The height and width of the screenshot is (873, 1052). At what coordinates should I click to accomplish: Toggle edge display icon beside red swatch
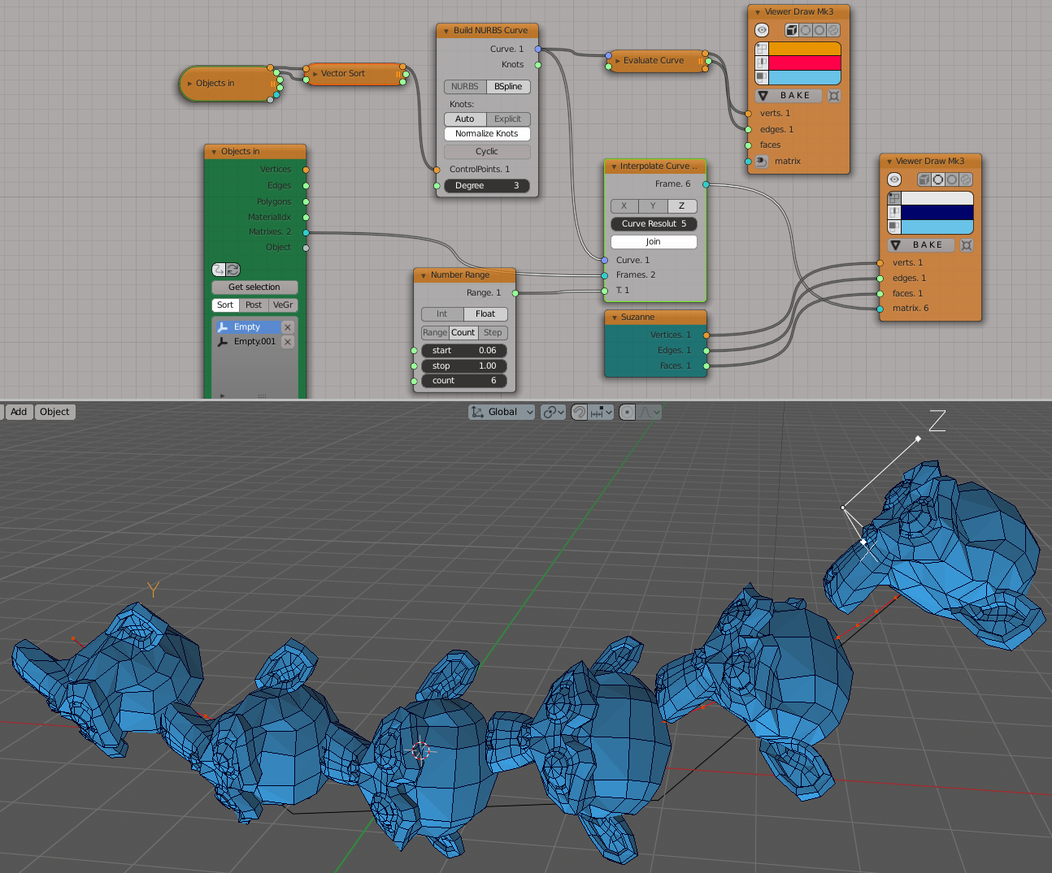pos(762,63)
